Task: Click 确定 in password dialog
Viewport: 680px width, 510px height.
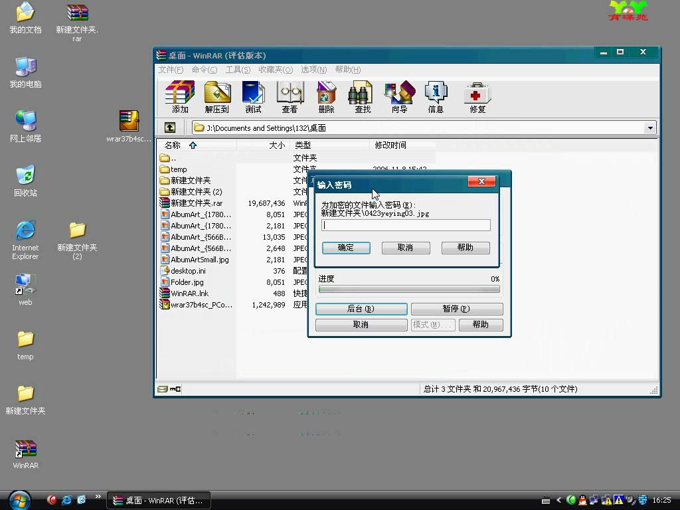Action: pos(346,248)
